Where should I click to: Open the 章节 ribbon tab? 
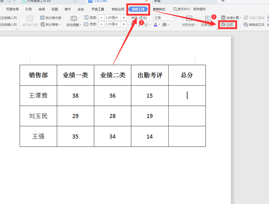point(68,9)
